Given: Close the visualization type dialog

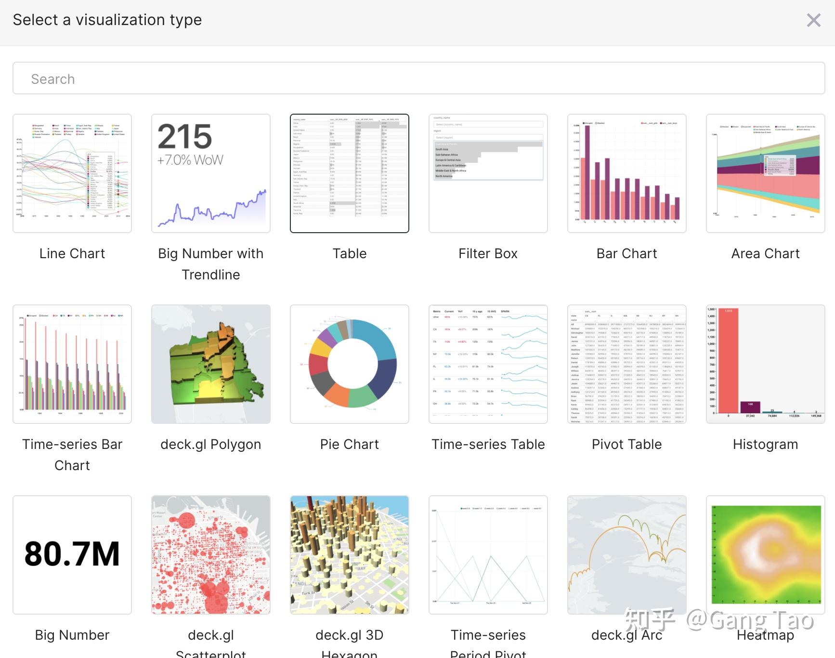Looking at the screenshot, I should [813, 20].
